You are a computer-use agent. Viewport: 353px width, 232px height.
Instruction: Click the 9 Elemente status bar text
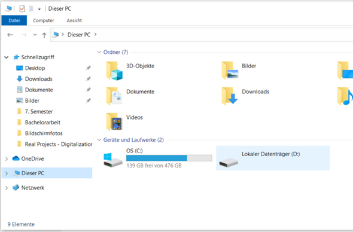(21, 224)
